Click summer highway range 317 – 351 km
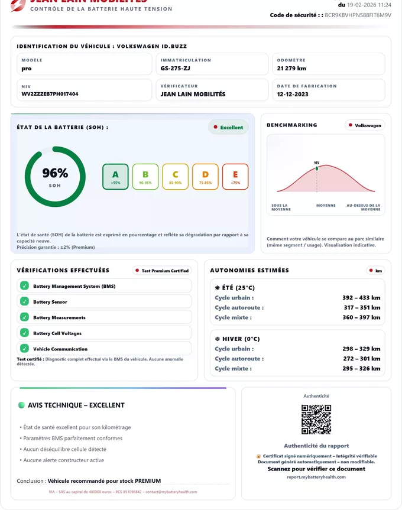 click(362, 307)
